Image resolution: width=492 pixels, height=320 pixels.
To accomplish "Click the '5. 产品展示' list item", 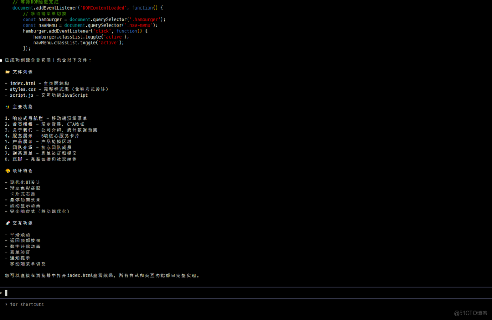I will (38, 142).
